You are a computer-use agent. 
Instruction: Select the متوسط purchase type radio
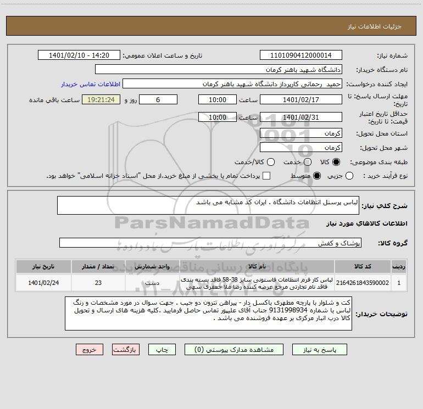pyautogui.click(x=317, y=176)
